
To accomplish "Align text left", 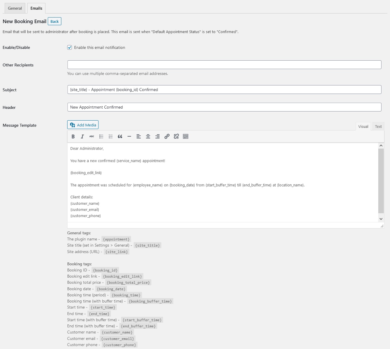I will [x=138, y=137].
